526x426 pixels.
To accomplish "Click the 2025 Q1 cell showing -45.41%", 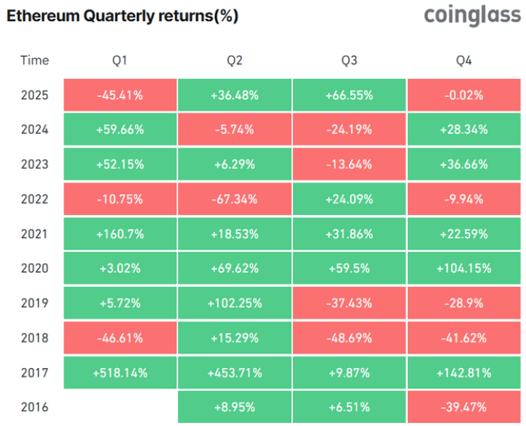I will tap(119, 95).
